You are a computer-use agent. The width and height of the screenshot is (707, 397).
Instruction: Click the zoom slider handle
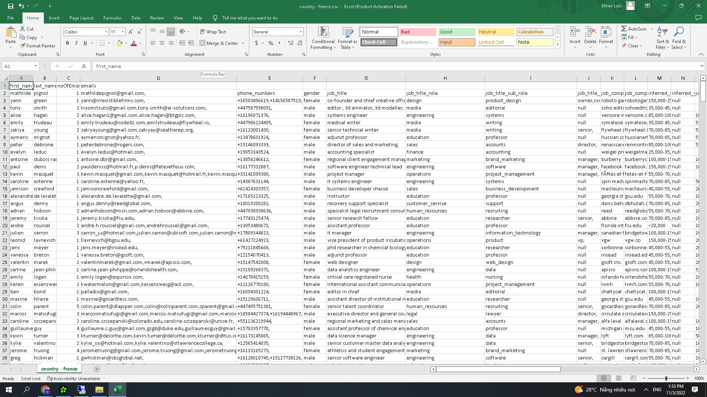coord(666,378)
